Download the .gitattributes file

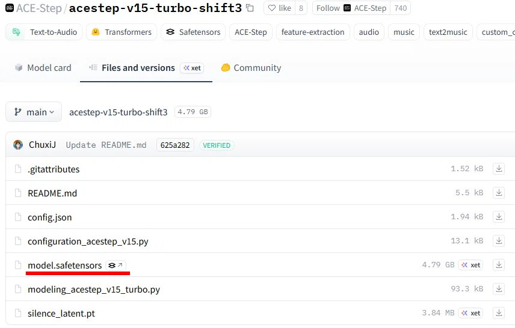point(499,169)
